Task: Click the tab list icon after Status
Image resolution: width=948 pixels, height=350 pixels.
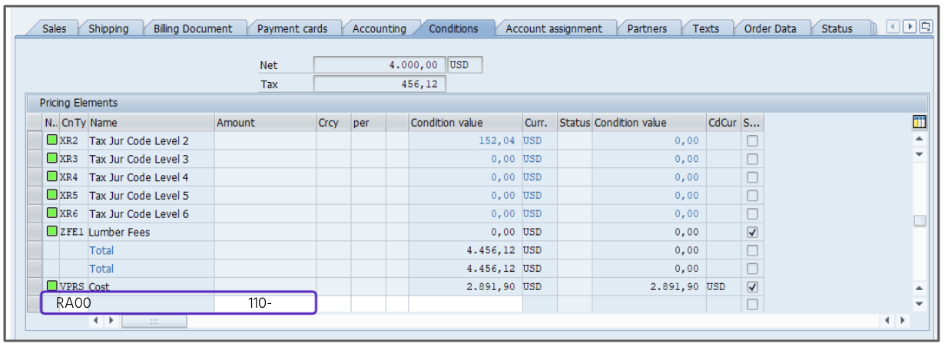Action: click(x=925, y=27)
